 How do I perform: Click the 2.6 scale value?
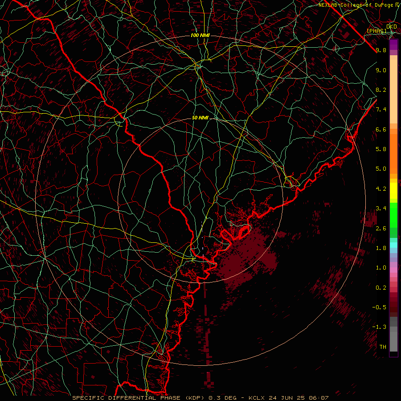[x=381, y=229]
